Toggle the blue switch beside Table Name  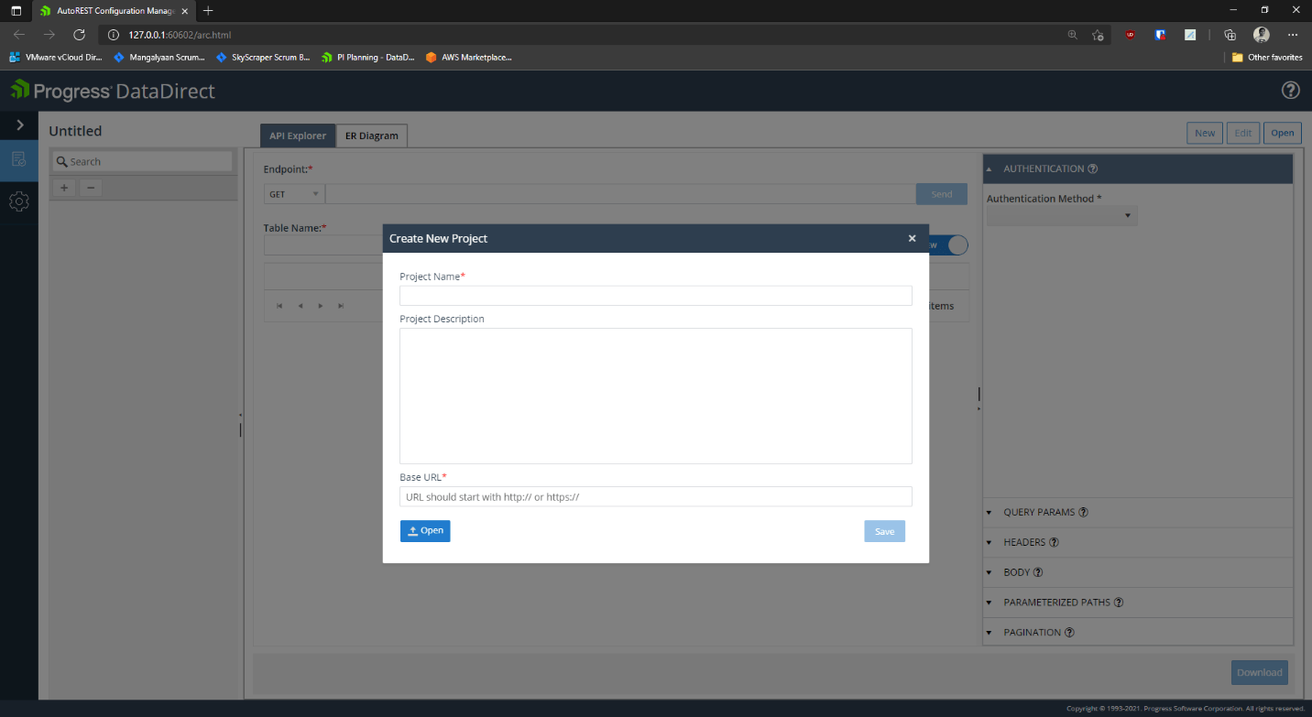(957, 244)
